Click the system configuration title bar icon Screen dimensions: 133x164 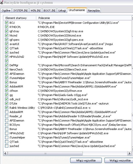[x=1, y=2]
